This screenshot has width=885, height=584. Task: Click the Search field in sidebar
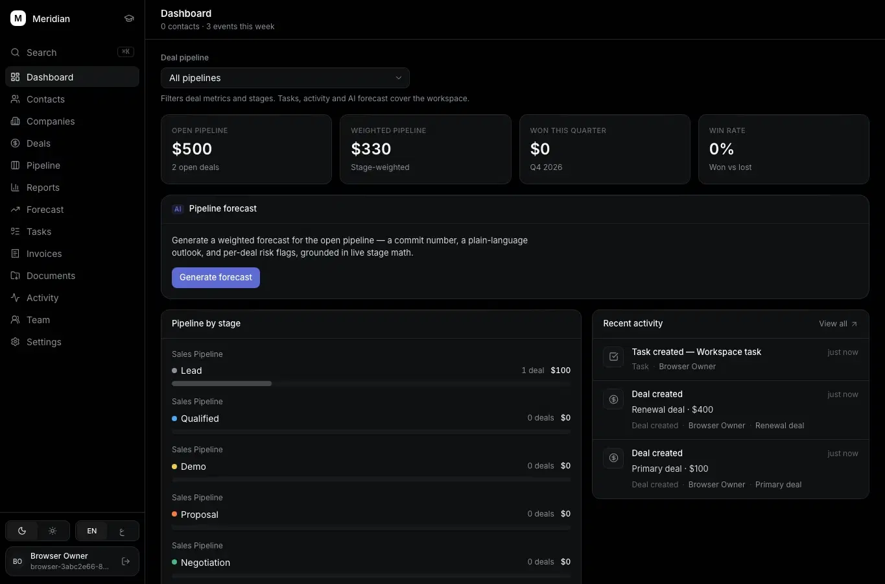(x=72, y=53)
